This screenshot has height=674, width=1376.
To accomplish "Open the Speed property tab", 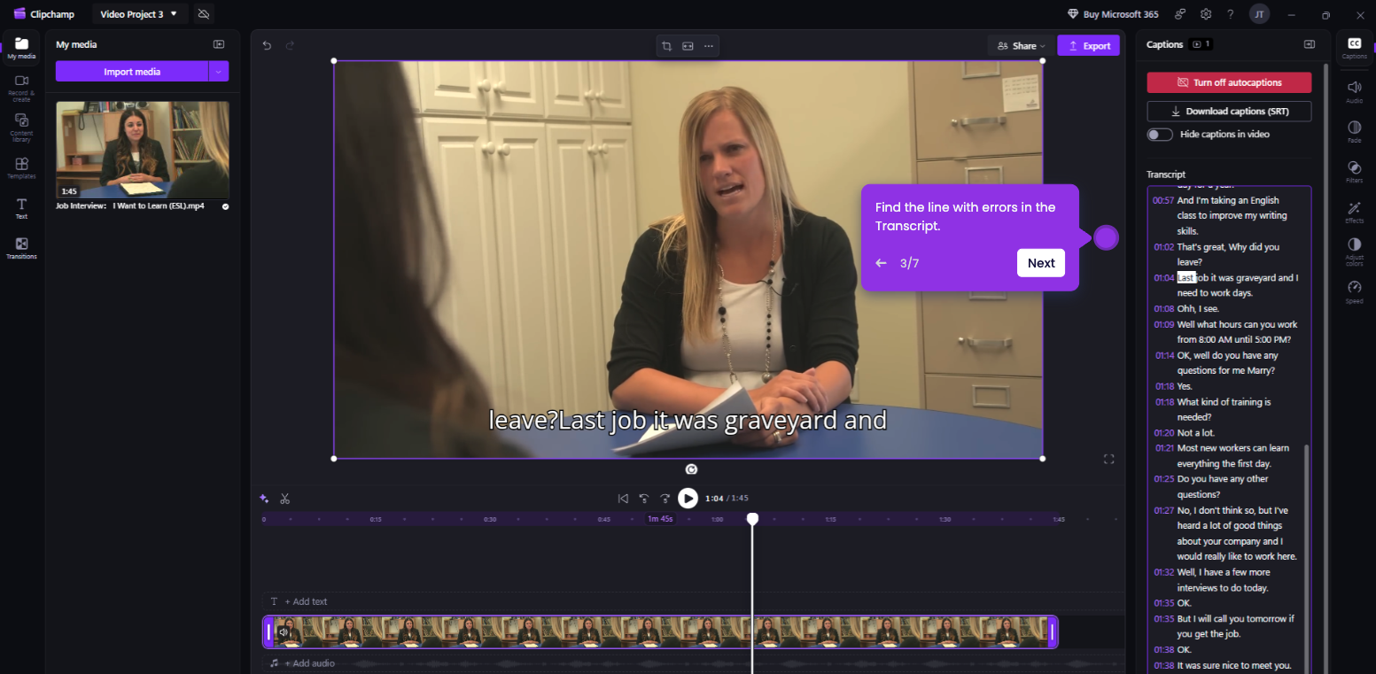I will point(1354,292).
